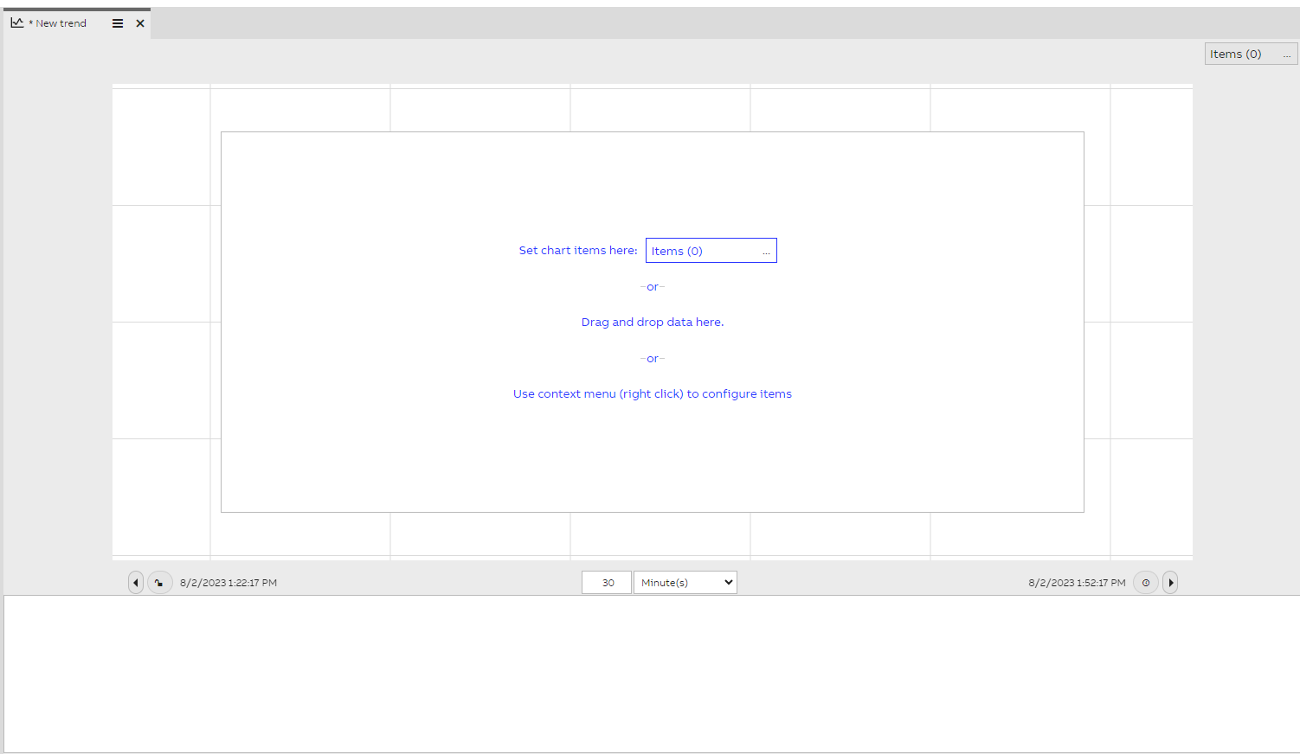This screenshot has height=754, width=1300.
Task: Open the hamburger menu on the trend tab
Action: point(117,23)
